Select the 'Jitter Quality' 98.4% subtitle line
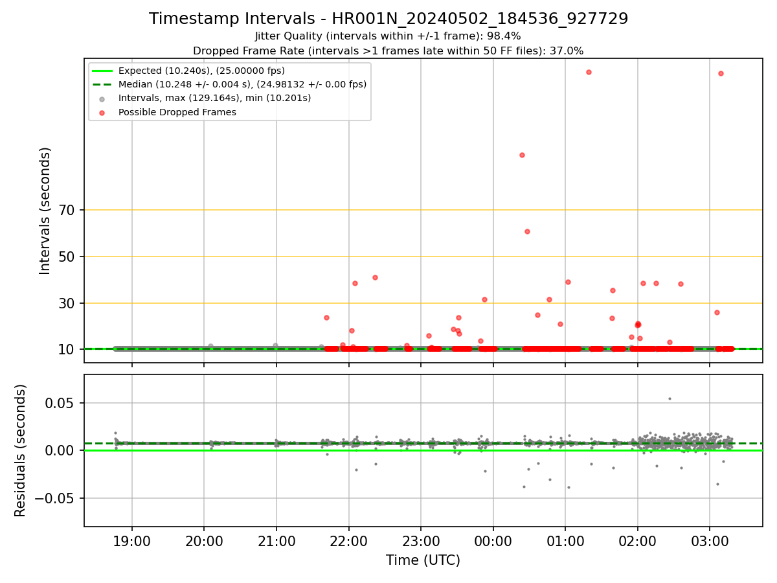Viewport: 777px width, 583px height. [388, 36]
